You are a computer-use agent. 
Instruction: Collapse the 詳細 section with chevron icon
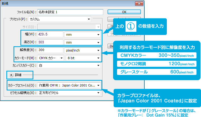(11, 75)
